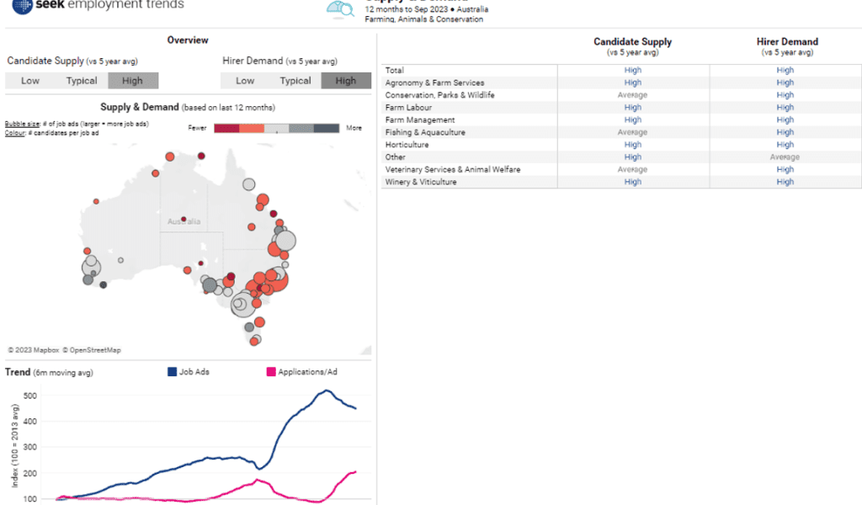
Task: Select Typical under Hirer Demand
Action: (x=295, y=81)
